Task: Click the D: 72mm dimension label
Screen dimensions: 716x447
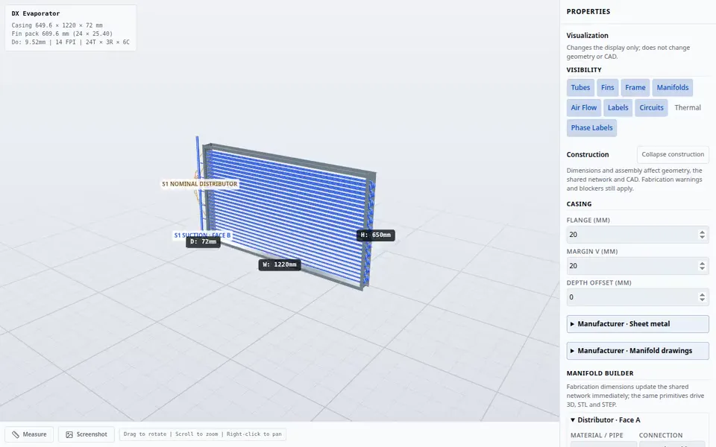Action: click(203, 242)
